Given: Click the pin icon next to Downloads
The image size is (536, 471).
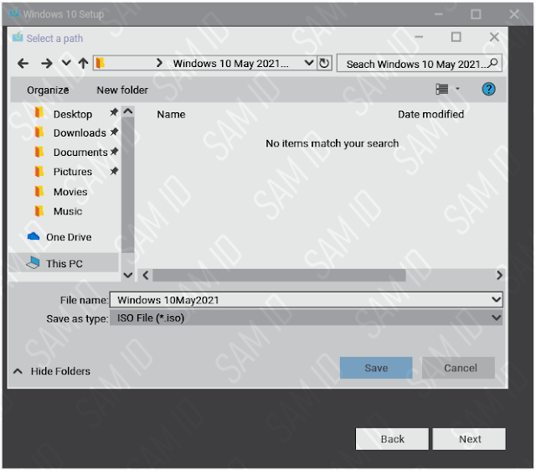Looking at the screenshot, I should (x=114, y=132).
